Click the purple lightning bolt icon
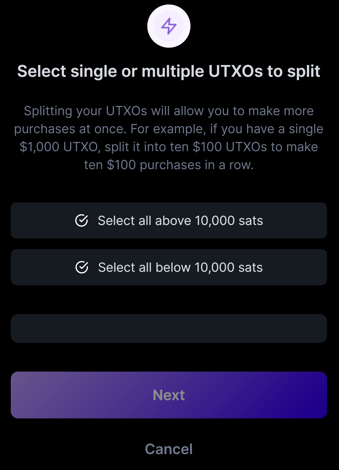This screenshot has width=339, height=470. [x=169, y=26]
